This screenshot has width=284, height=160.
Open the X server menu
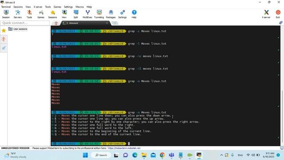[38, 7]
